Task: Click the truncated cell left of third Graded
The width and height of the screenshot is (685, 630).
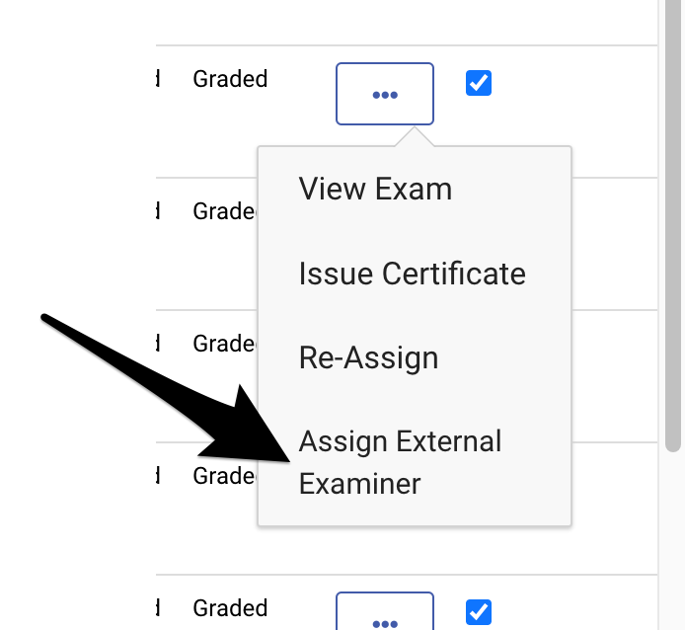Action: (x=158, y=344)
